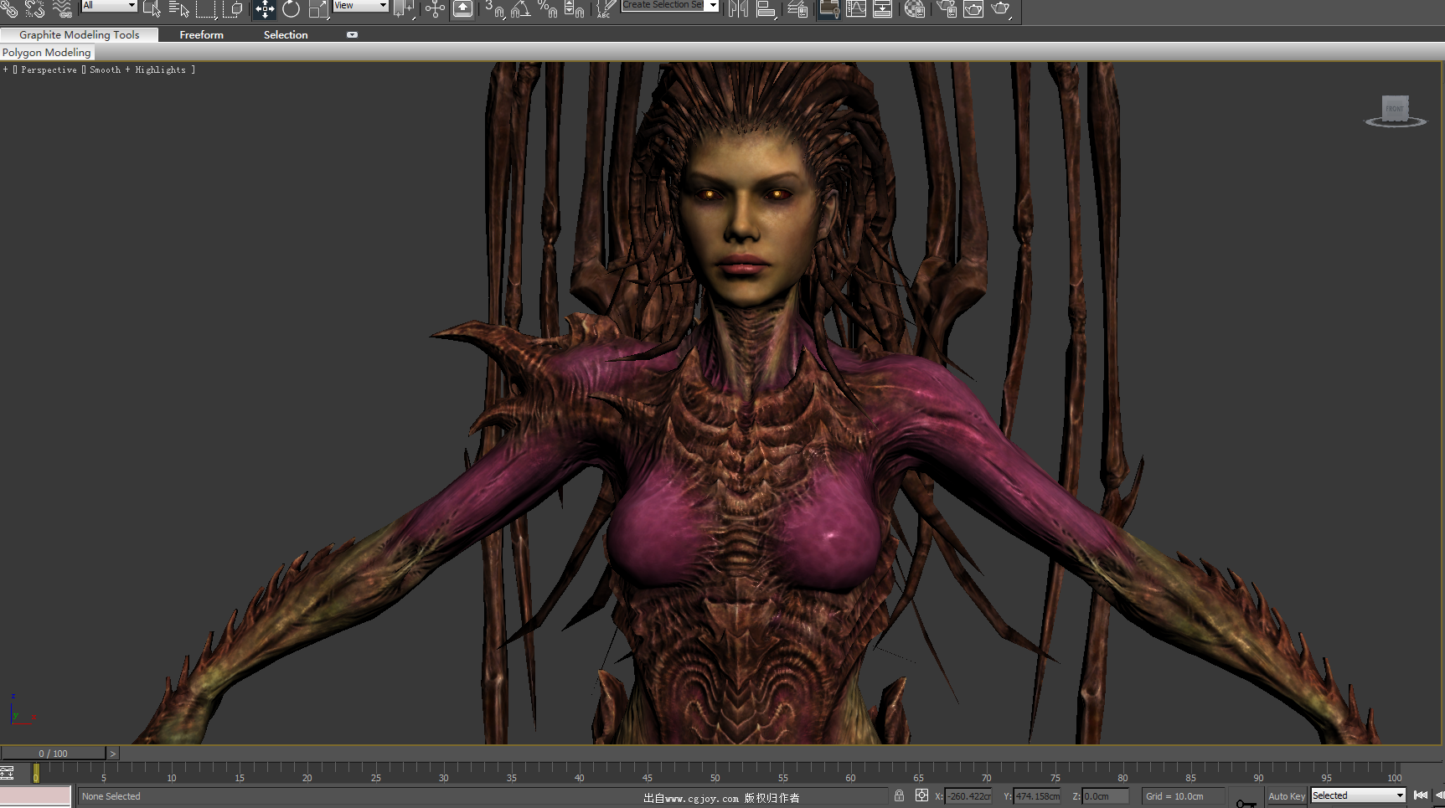The height and width of the screenshot is (808, 1445).
Task: Click the Mirror tool icon
Action: (x=738, y=8)
